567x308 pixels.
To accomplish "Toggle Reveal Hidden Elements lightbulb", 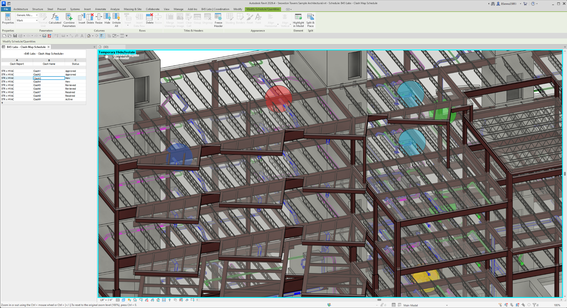I will coord(170,300).
